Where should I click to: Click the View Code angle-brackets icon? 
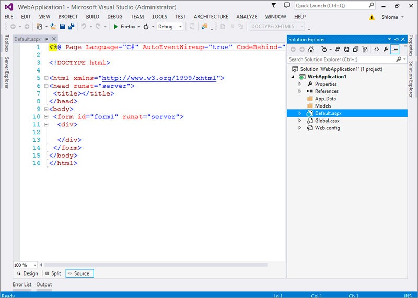376,49
